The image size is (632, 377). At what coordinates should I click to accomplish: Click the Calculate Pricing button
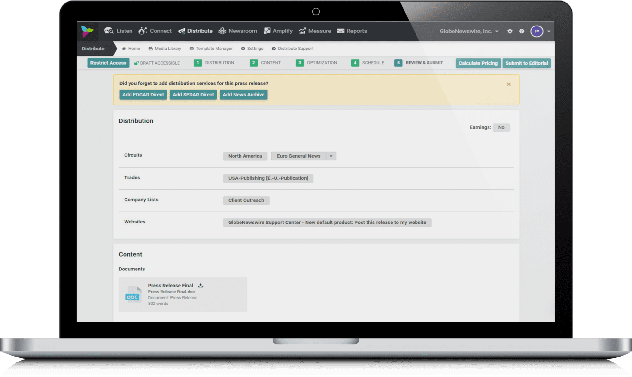(478, 63)
